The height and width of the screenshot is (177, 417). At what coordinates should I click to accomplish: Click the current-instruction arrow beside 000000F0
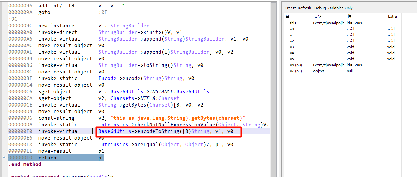pyautogui.click(x=4, y=157)
